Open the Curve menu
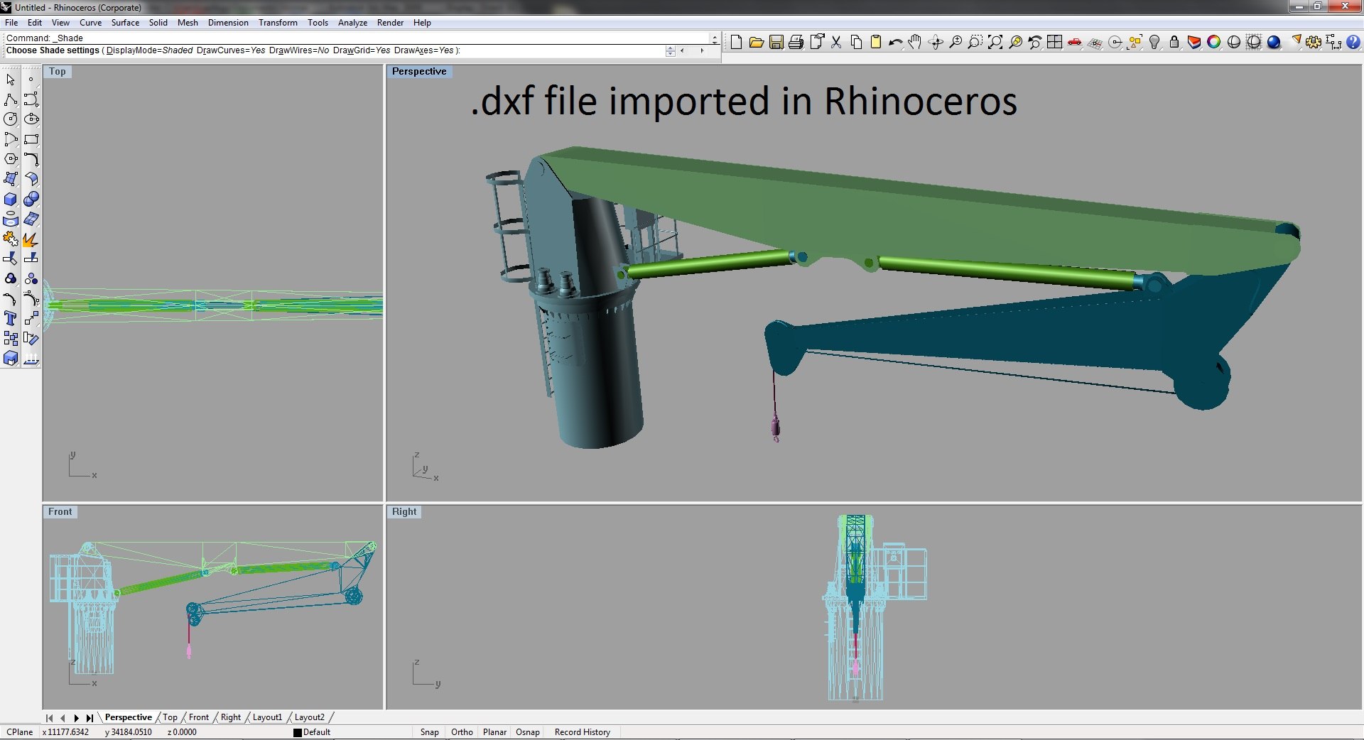This screenshot has height=740, width=1364. tap(90, 23)
